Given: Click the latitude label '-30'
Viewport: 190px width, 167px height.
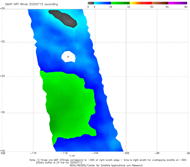Looking at the screenshot, I should click(2, 76).
